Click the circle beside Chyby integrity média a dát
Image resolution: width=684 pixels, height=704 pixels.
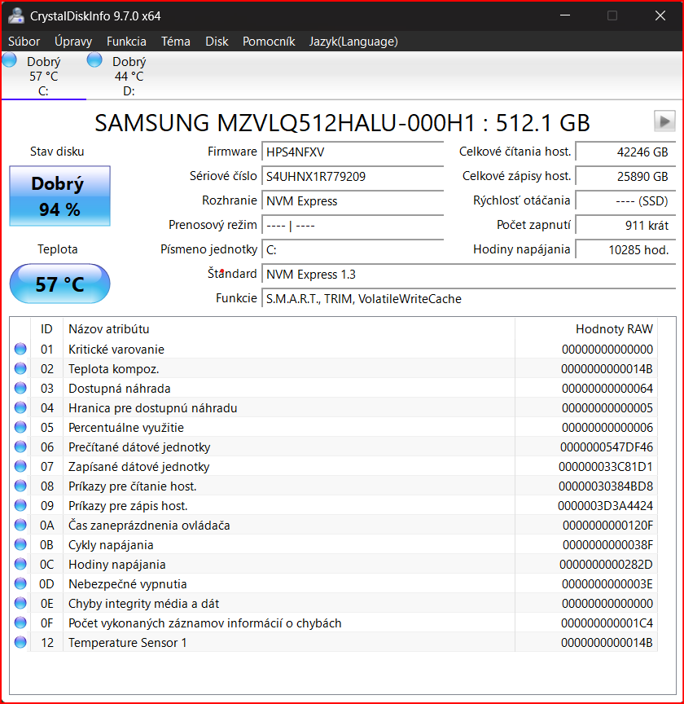[x=19, y=603]
